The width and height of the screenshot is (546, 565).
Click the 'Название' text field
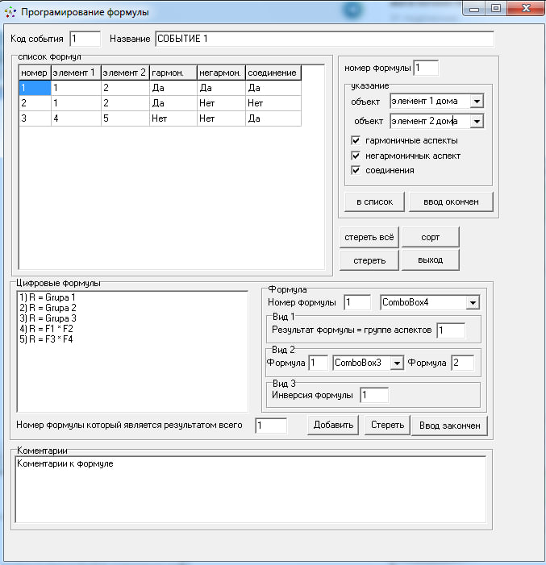coord(323,39)
